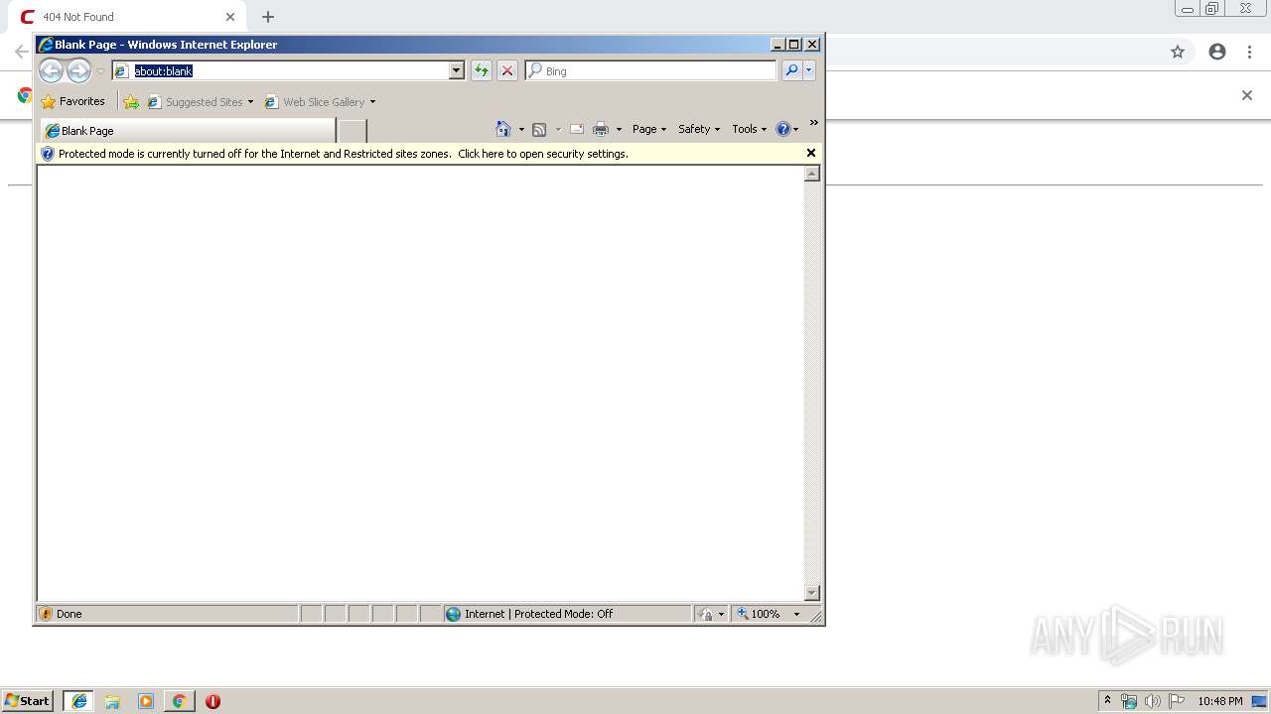The height and width of the screenshot is (714, 1271).
Task: Click into the Bing search box
Action: [x=650, y=70]
